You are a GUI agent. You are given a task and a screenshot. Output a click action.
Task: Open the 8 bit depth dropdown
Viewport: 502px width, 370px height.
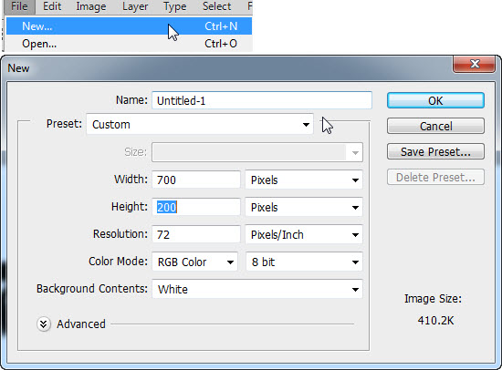tap(304, 262)
